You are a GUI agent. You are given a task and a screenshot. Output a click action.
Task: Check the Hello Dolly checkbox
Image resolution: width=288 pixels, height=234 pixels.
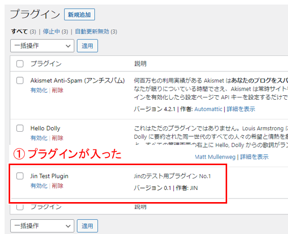(20, 128)
